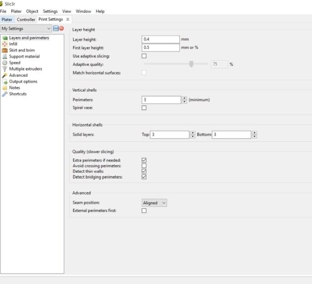
Task: Enable External perimeters first checkbox
Action: [144, 210]
